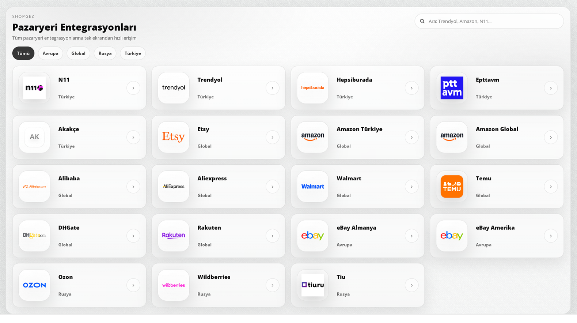Click the AliExpress logo icon
577x323 pixels.
coord(174,187)
